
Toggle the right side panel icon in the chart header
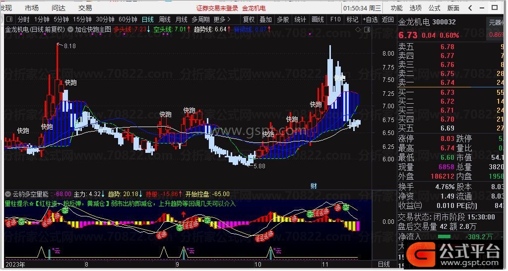(367, 29)
